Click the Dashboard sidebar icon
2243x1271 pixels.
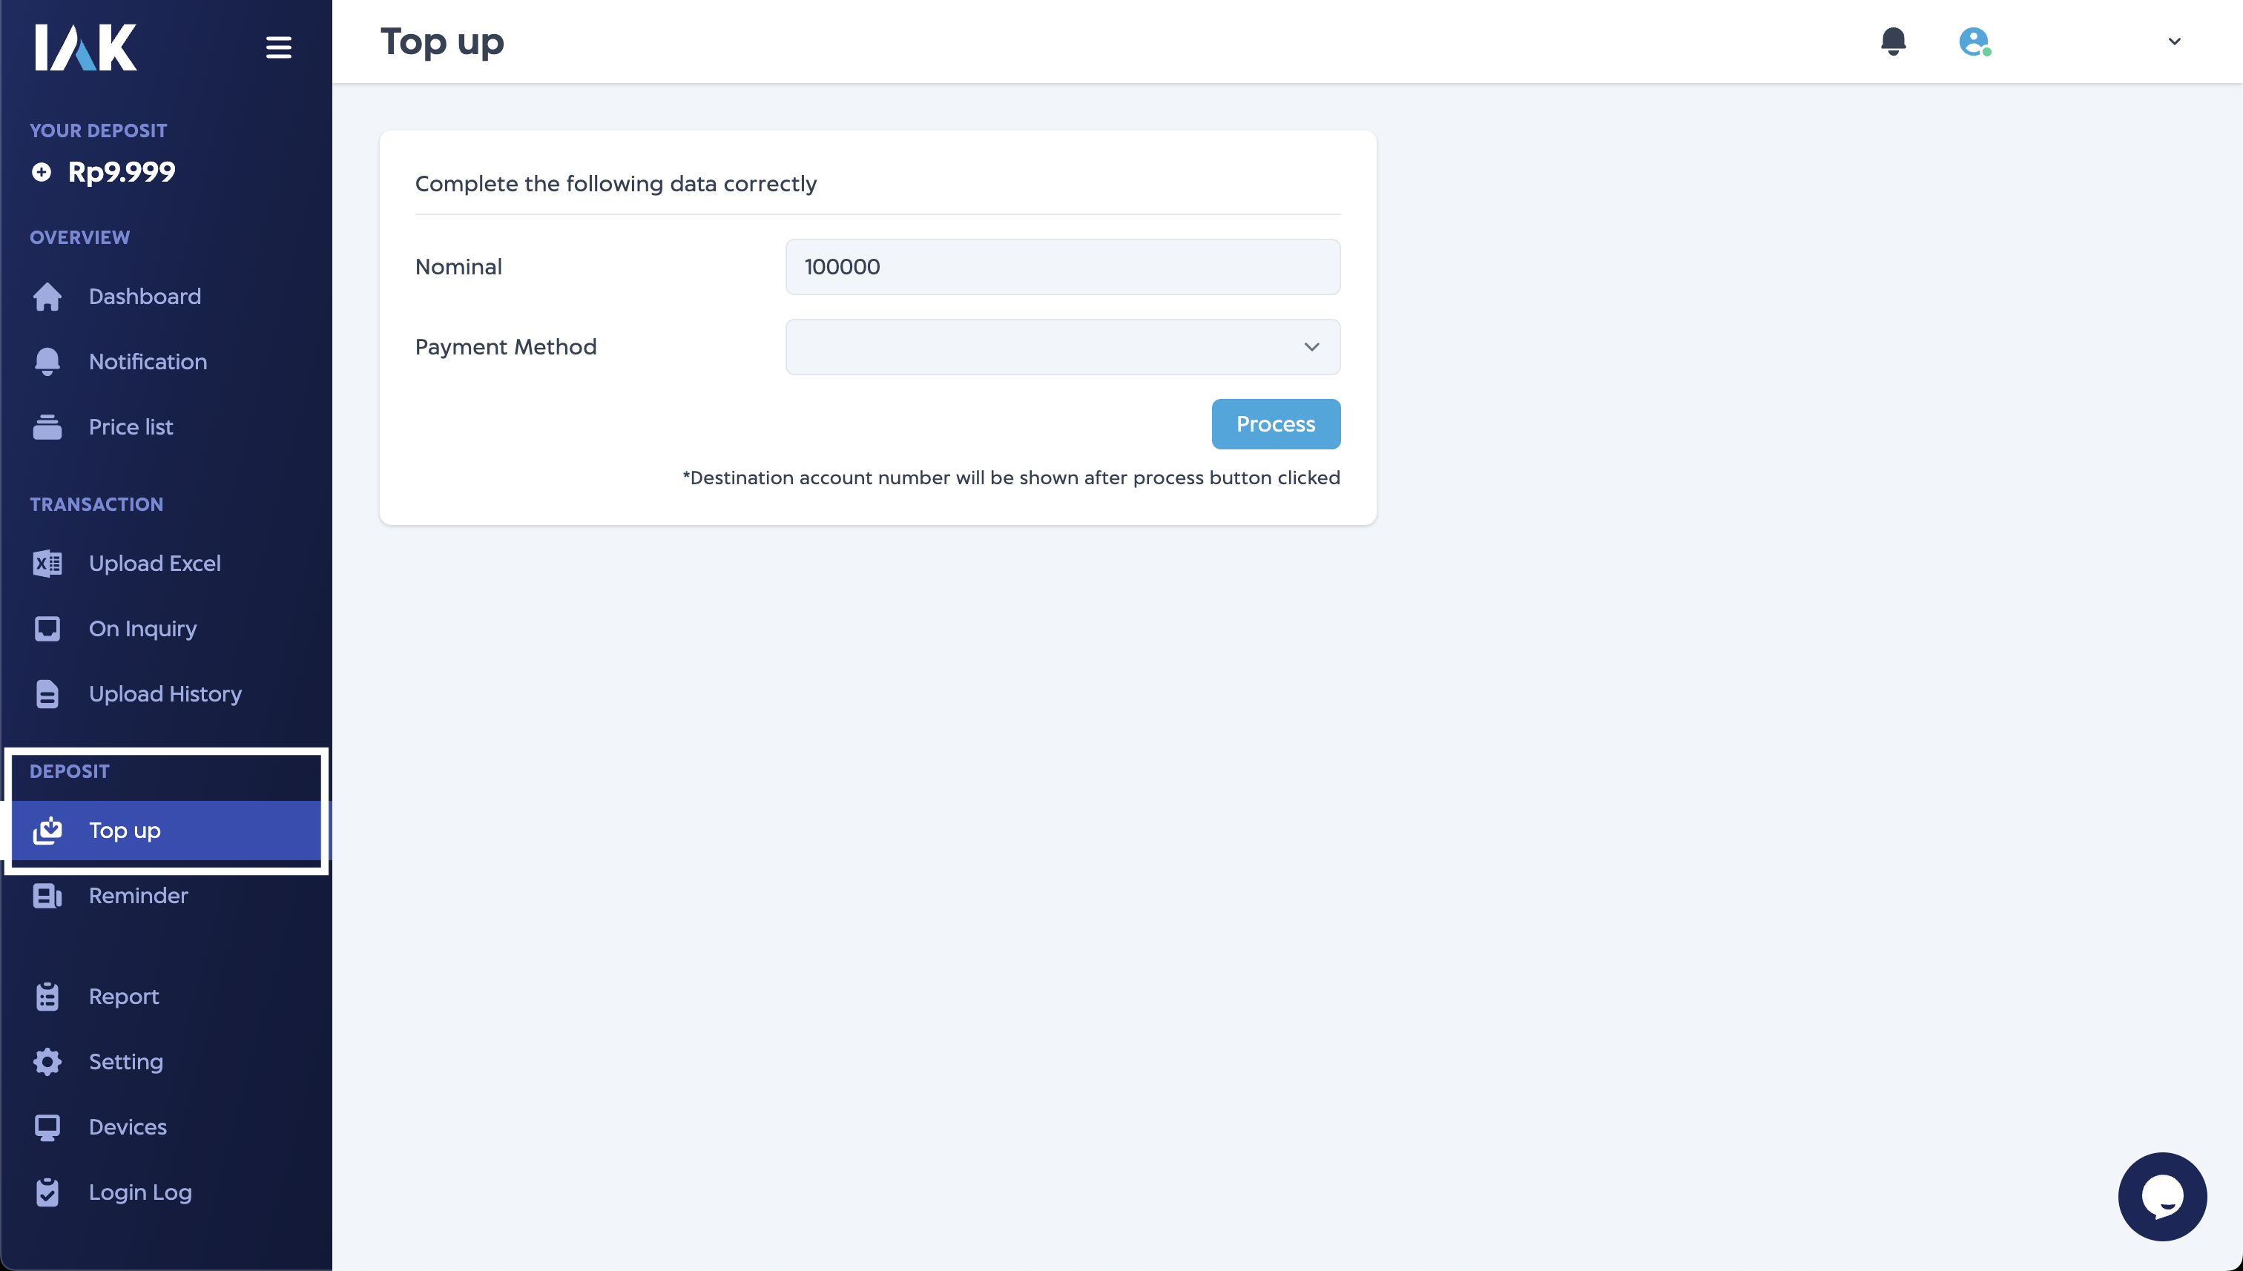pyautogui.click(x=46, y=296)
